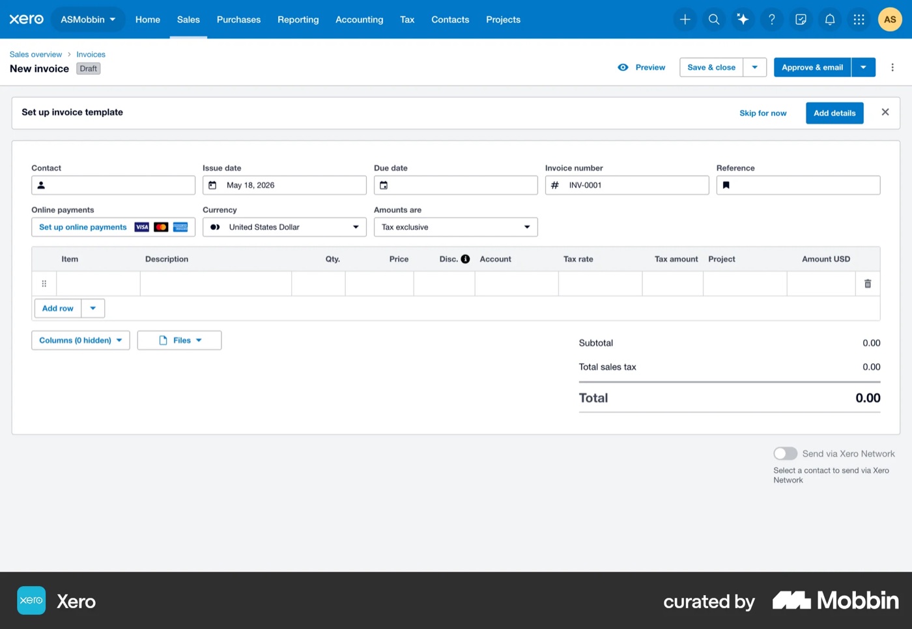912x629 pixels.
Task: Go to Home in navigation
Action: click(148, 20)
